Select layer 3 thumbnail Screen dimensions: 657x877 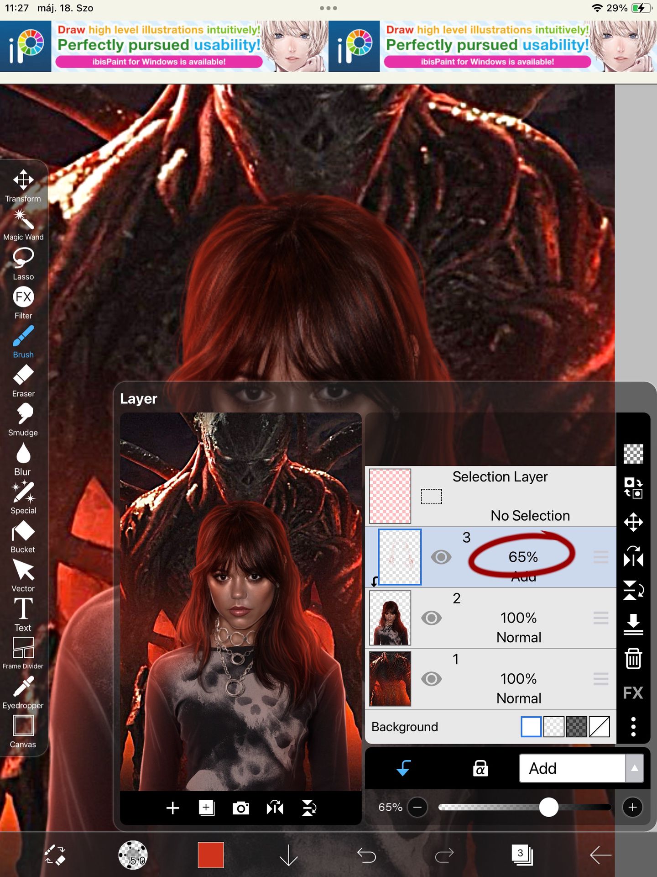coord(400,557)
